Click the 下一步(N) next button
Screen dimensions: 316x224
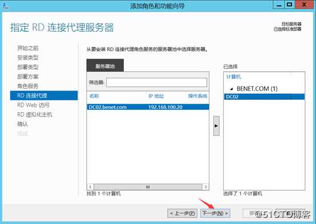pos(215,213)
